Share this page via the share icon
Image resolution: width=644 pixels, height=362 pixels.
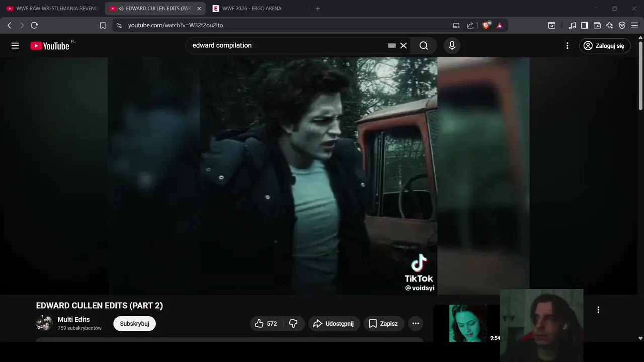[x=470, y=25]
